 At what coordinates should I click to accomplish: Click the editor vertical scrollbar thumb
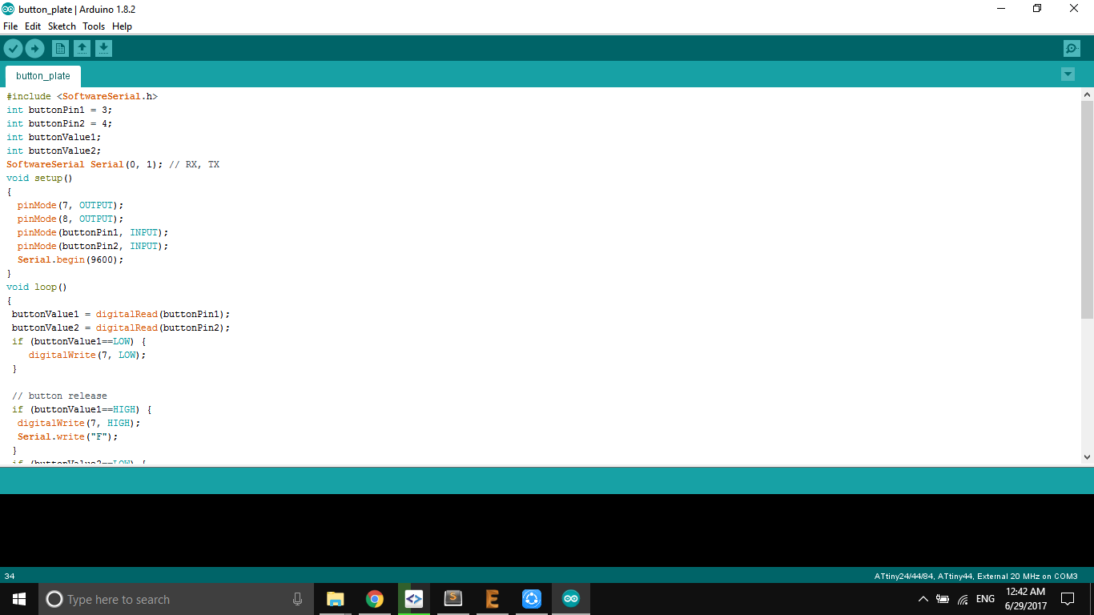[1087, 209]
